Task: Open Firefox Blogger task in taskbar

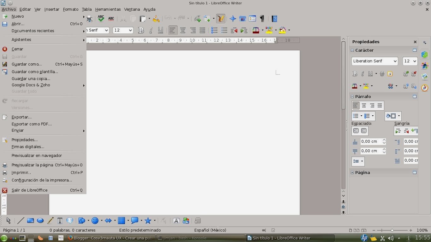Action: pos(111,238)
